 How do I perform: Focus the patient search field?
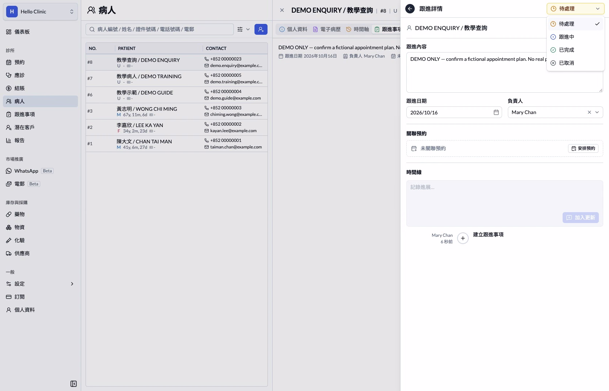(159, 29)
